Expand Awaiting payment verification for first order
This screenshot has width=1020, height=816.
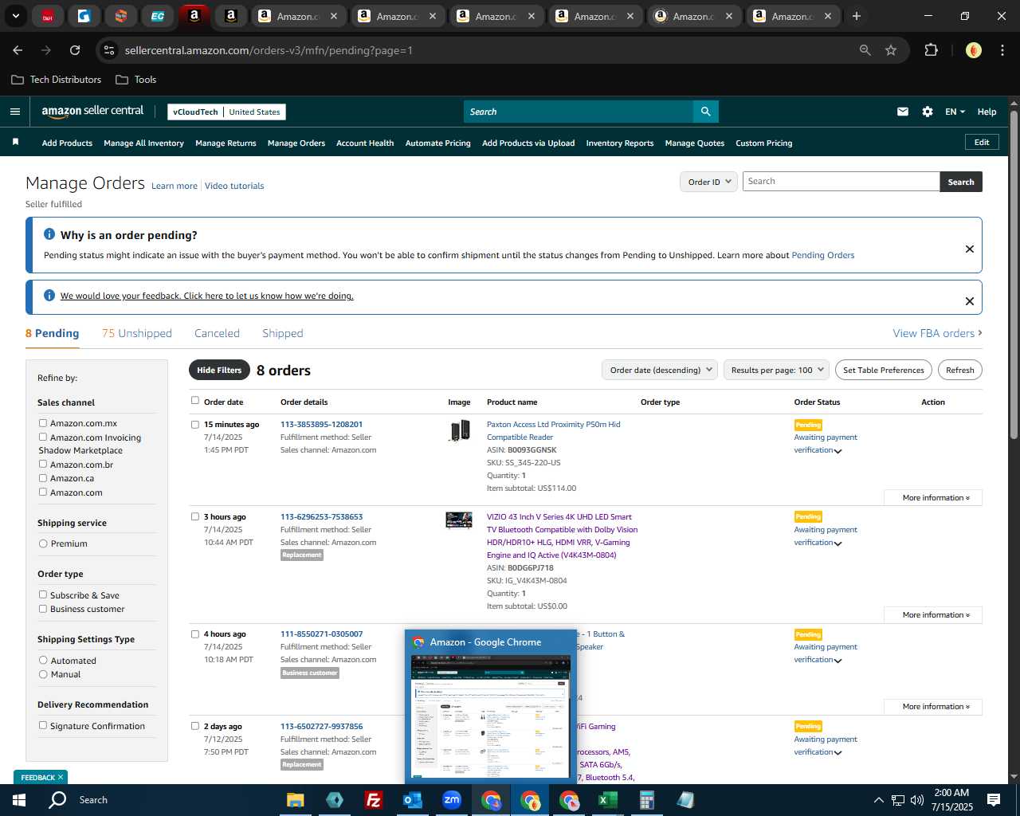click(838, 451)
